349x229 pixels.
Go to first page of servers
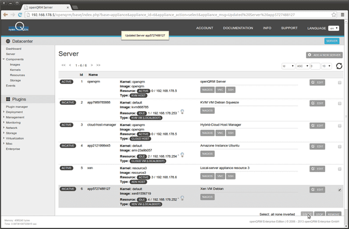63,65
